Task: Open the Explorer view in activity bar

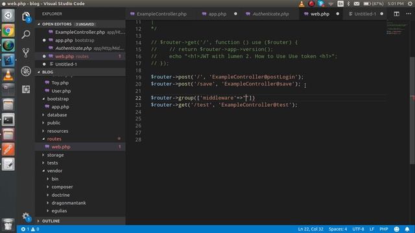Action: [x=26, y=17]
